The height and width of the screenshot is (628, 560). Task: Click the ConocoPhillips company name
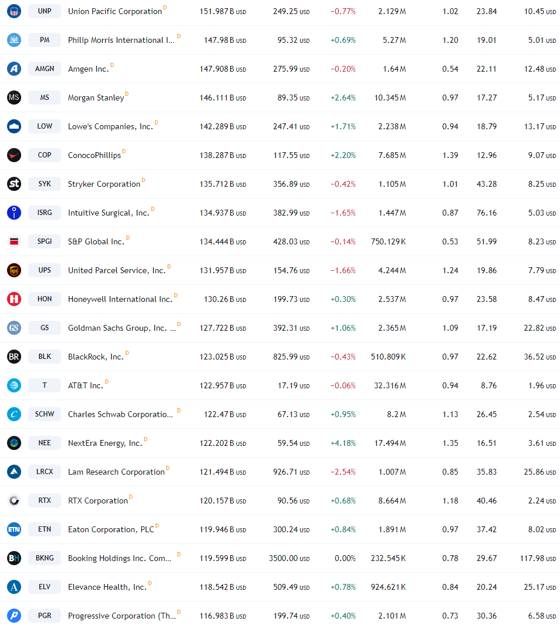(95, 156)
